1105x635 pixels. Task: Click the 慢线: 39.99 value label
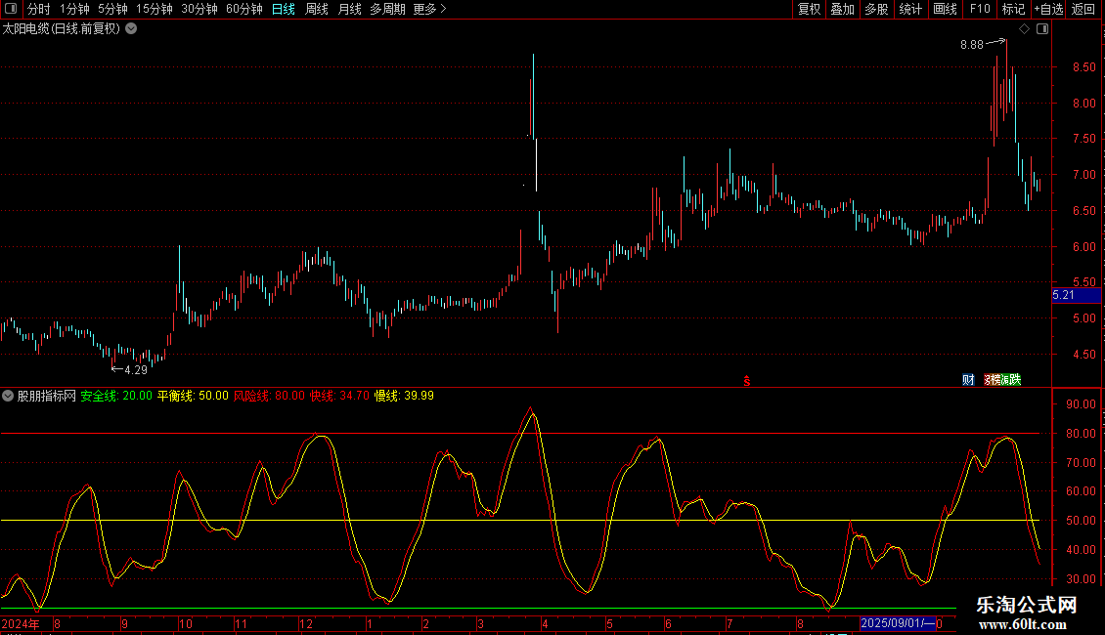click(404, 396)
